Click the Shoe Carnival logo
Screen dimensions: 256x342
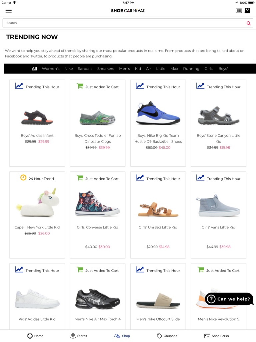click(x=128, y=10)
